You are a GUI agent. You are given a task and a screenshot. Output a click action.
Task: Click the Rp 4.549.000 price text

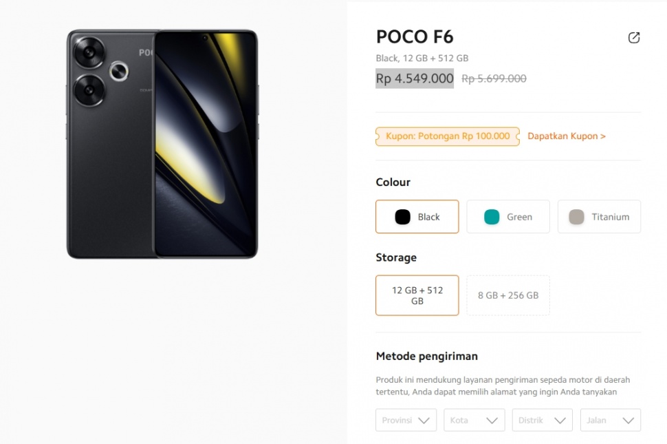tap(415, 78)
